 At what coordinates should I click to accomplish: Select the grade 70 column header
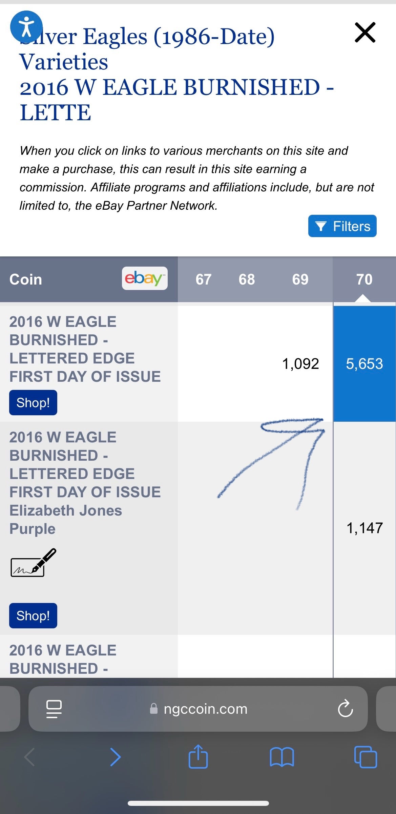pos(364,279)
